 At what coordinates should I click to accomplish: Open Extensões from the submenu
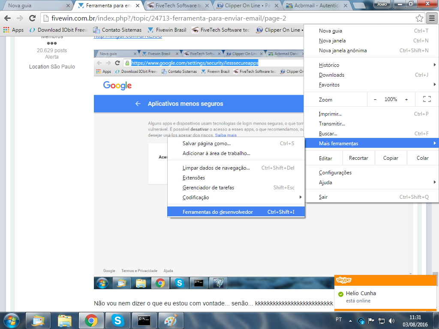pos(236,178)
